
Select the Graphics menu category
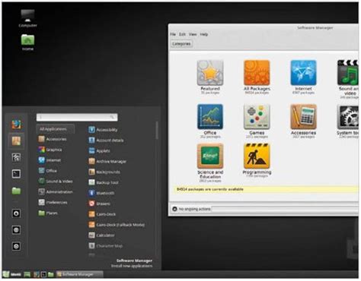[x=50, y=150]
